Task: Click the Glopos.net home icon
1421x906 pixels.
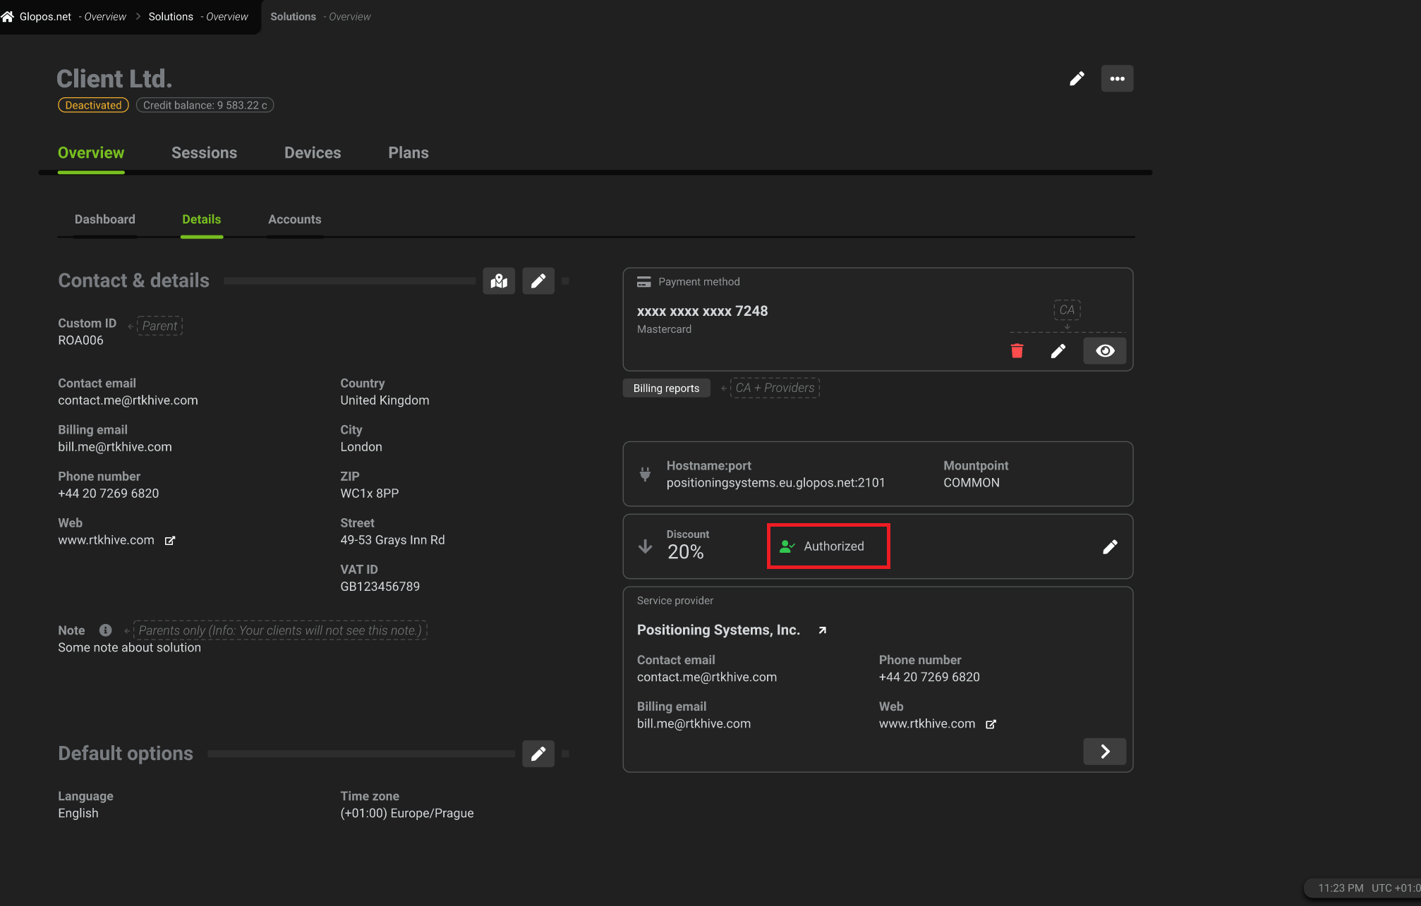Action: click(8, 16)
